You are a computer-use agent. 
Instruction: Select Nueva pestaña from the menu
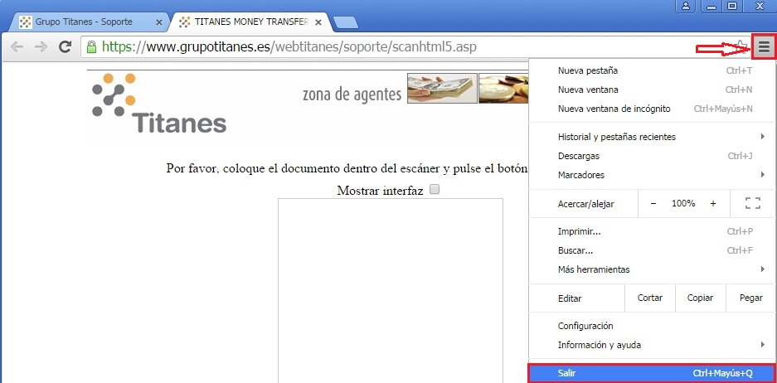pos(652,70)
